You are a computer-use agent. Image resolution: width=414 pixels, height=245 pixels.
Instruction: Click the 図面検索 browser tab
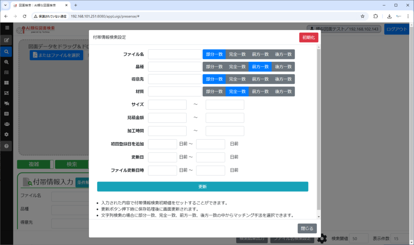(39, 5)
